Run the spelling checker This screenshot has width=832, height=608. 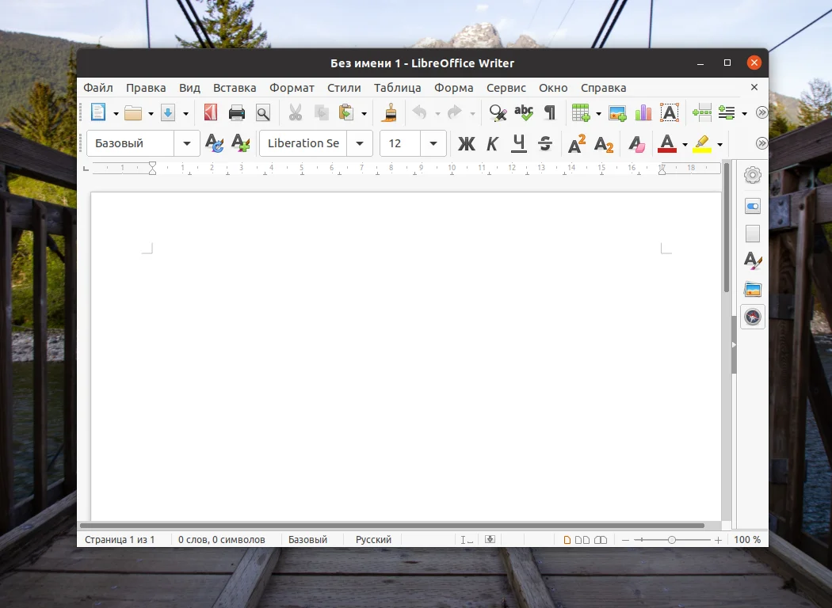pyautogui.click(x=522, y=112)
